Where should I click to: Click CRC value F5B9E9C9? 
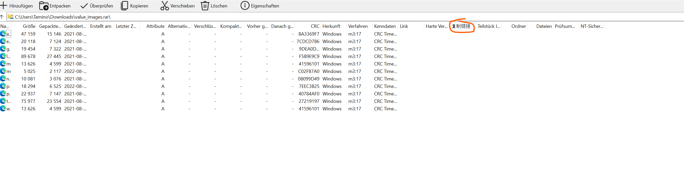coord(309,56)
